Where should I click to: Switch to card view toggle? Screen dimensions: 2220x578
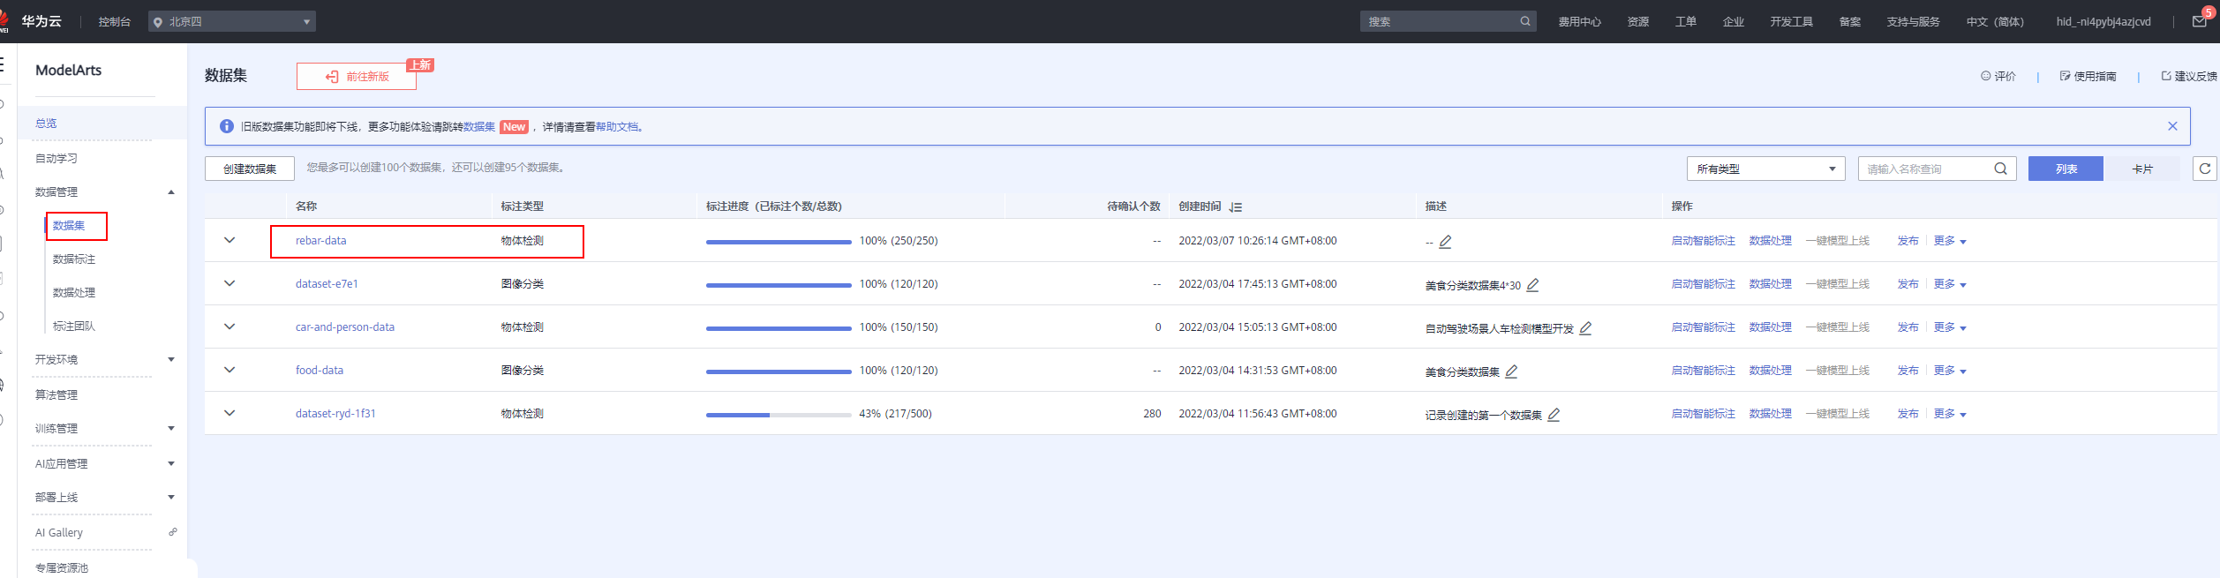(2141, 169)
